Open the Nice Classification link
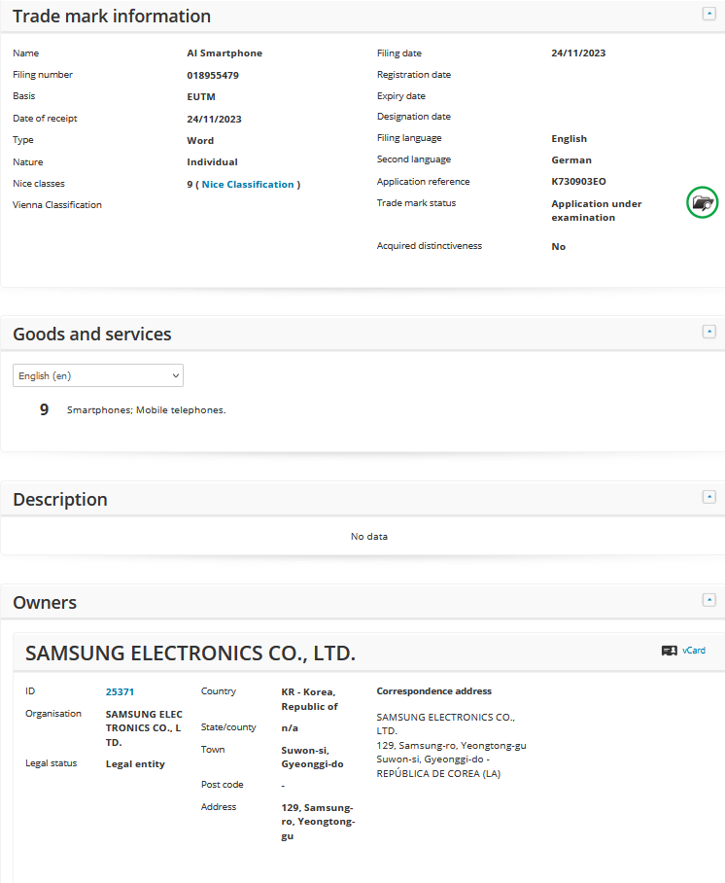The width and height of the screenshot is (725, 883). [248, 184]
